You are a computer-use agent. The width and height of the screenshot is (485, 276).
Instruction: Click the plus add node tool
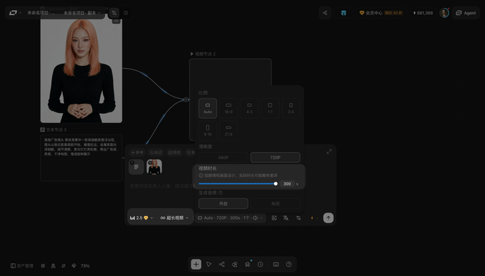click(196, 264)
